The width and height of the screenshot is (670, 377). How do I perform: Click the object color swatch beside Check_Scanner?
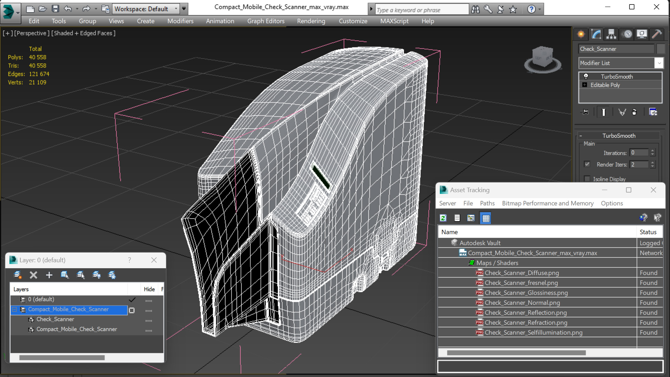coord(660,49)
